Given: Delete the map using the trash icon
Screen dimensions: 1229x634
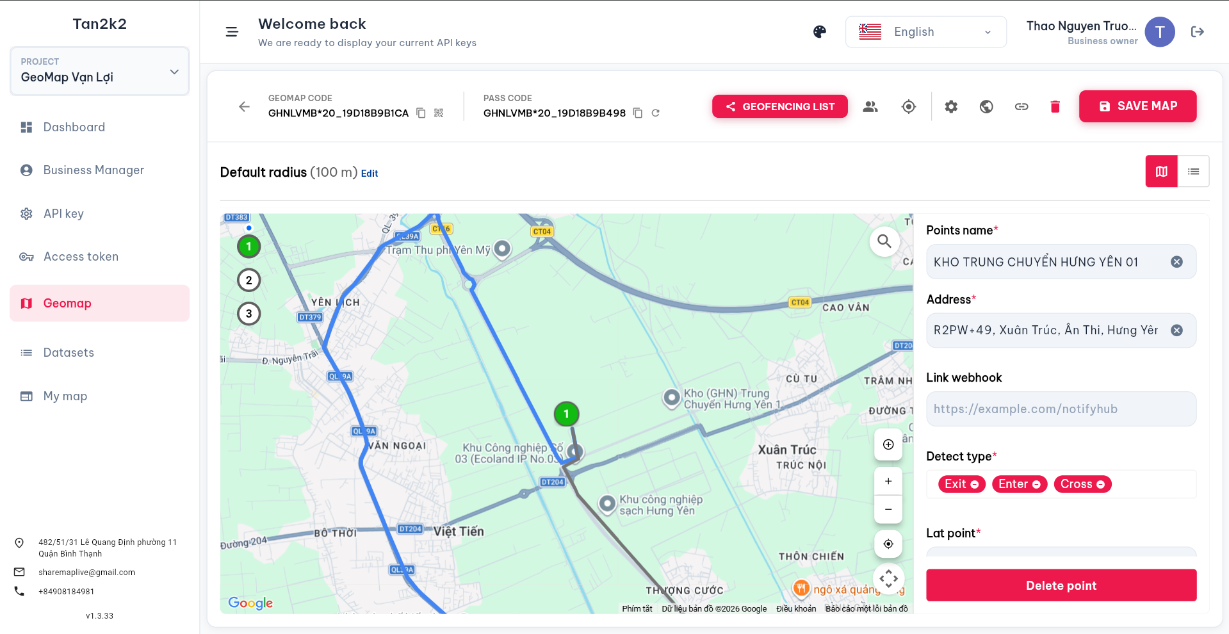Looking at the screenshot, I should point(1055,106).
